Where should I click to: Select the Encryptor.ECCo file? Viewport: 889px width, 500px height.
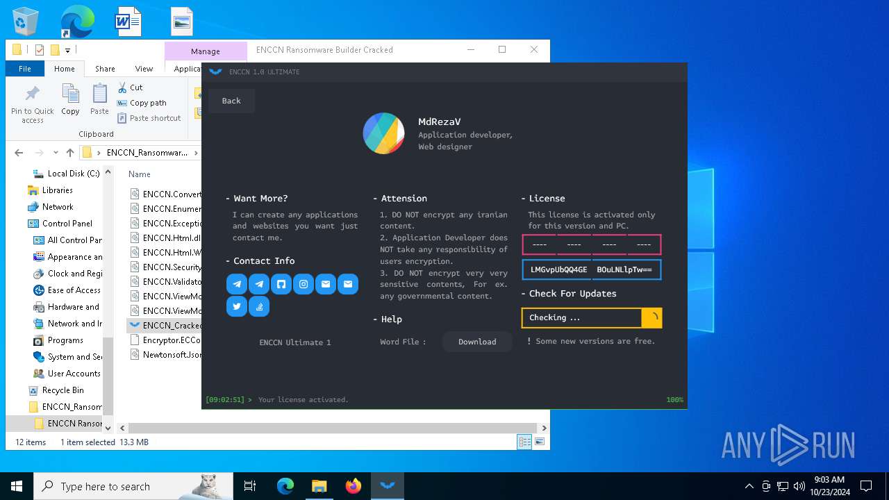(165, 340)
